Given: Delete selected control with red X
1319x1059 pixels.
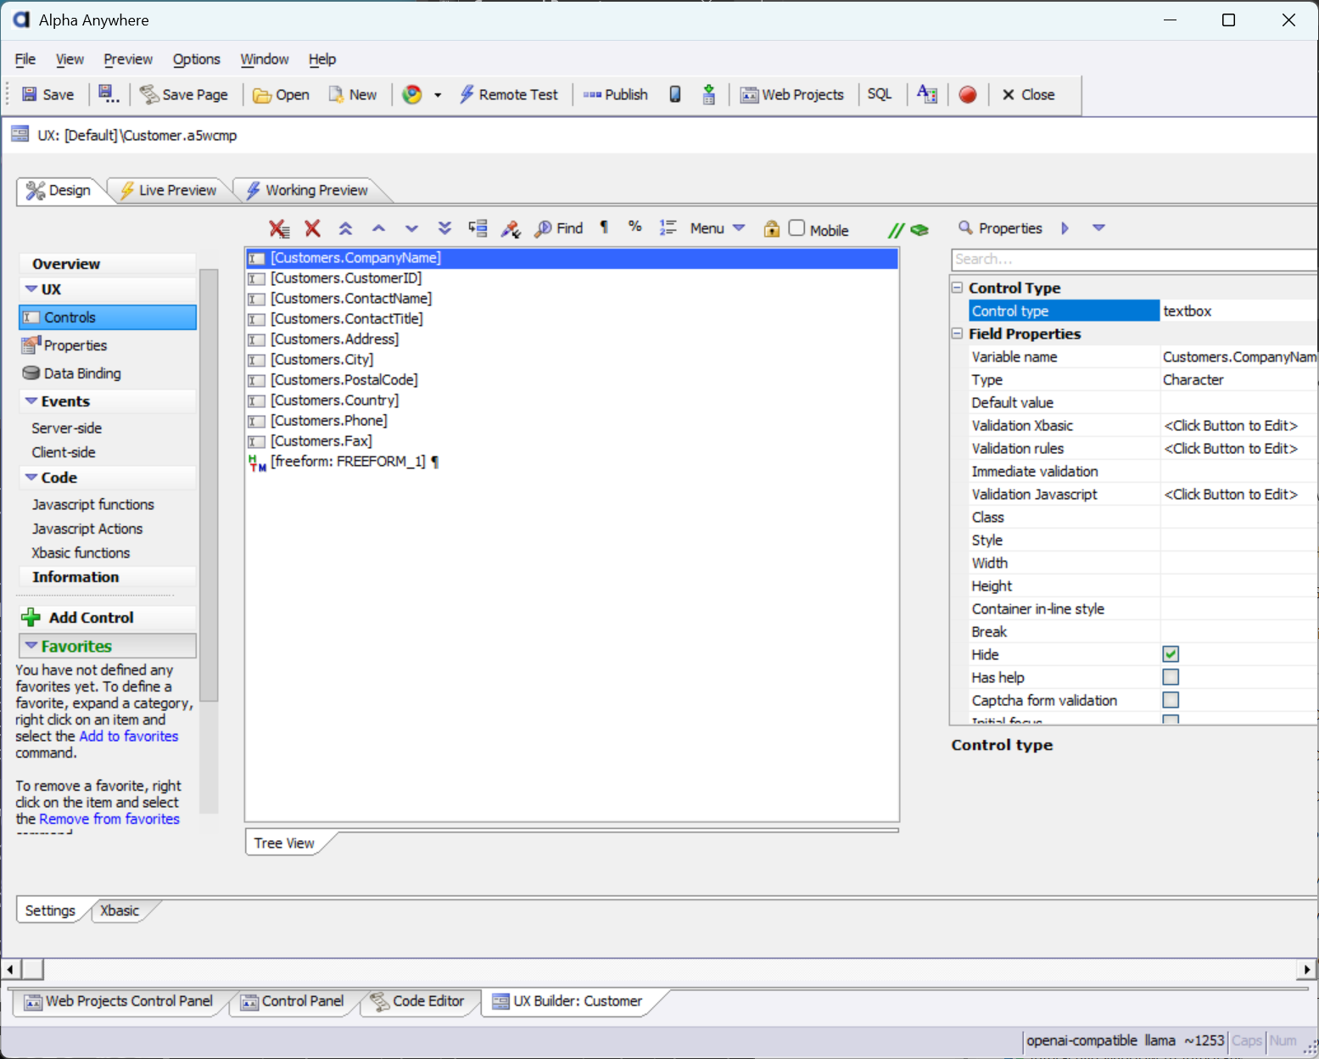Looking at the screenshot, I should click(312, 228).
